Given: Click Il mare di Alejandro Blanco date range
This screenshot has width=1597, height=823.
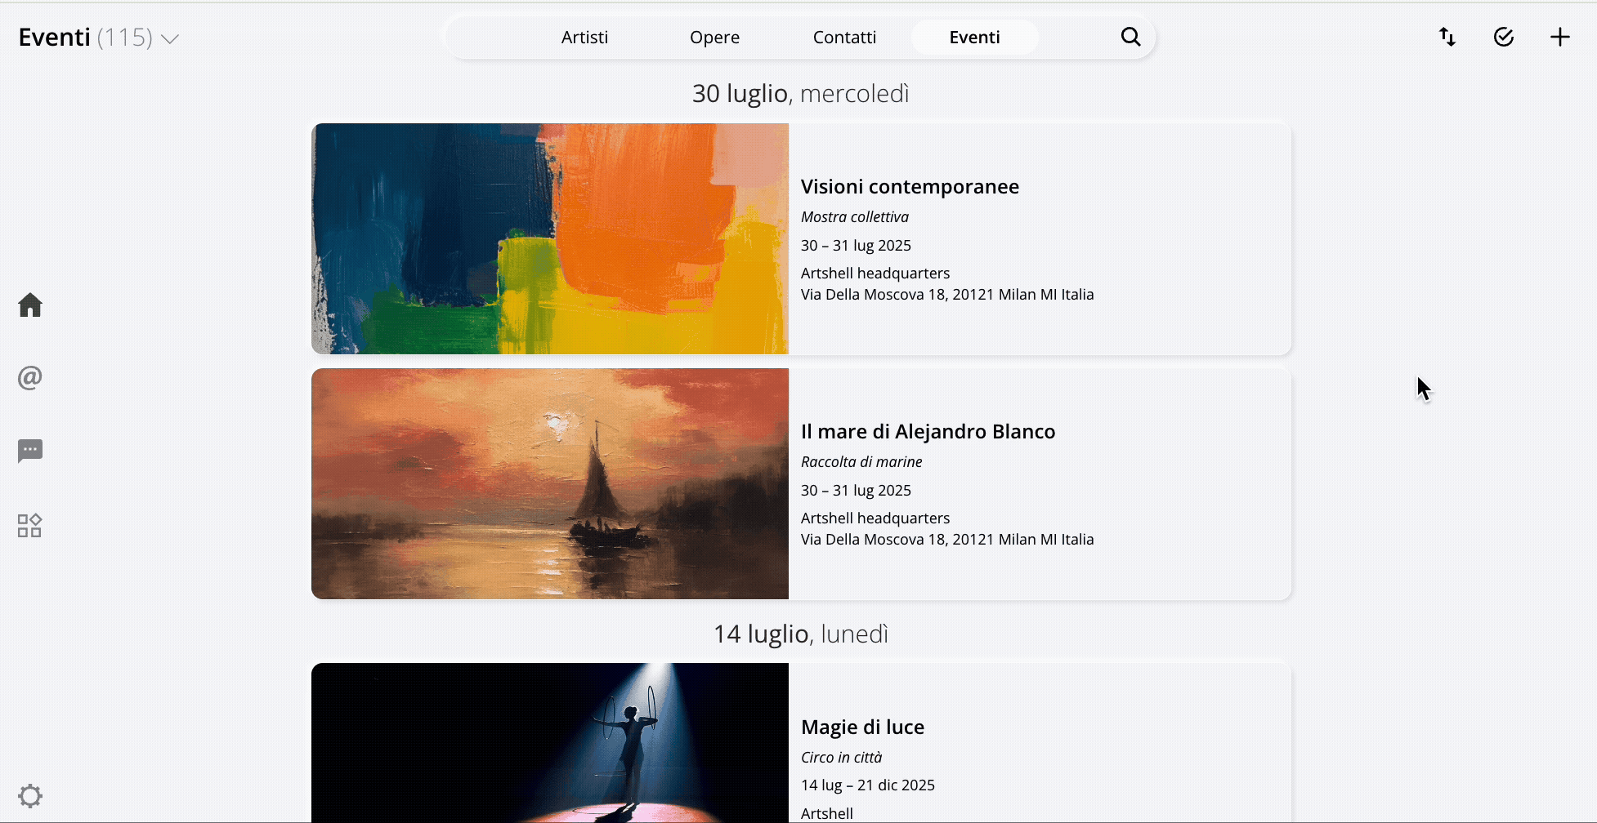Looking at the screenshot, I should (x=856, y=490).
